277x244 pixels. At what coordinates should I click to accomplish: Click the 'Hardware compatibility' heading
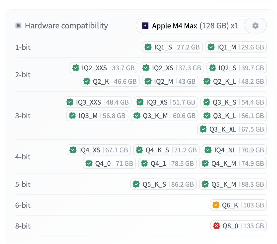(x=66, y=26)
